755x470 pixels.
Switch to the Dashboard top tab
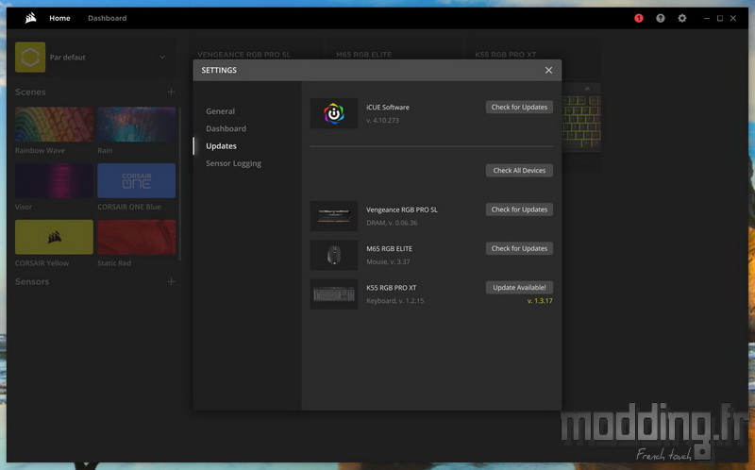[x=107, y=18]
